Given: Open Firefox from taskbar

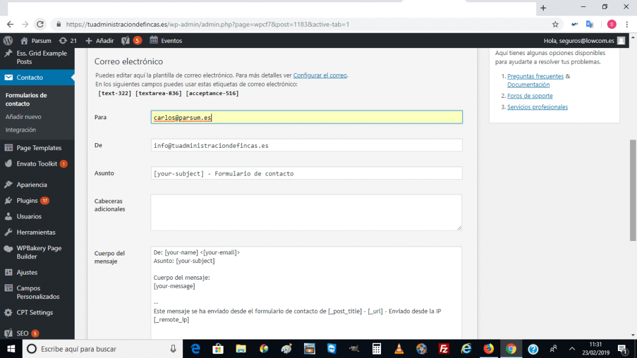Looking at the screenshot, I should (x=489, y=349).
